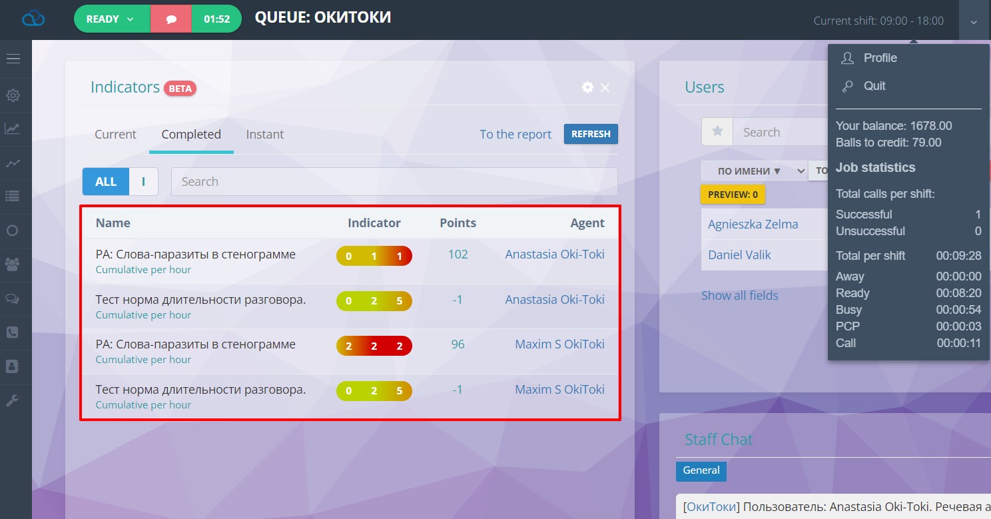Collapse the top-right user menu chevron
This screenshot has height=519, width=991.
click(x=974, y=21)
